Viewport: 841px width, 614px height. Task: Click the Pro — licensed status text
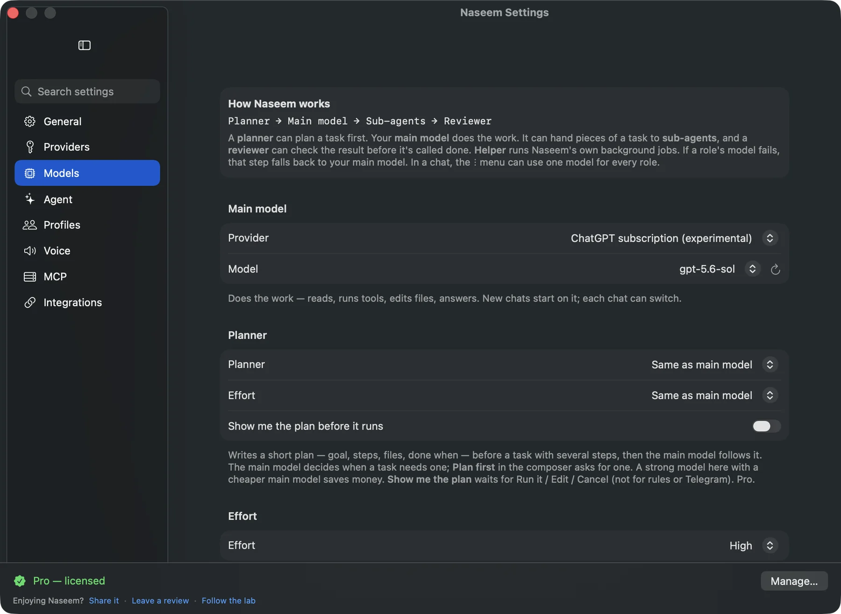69,581
